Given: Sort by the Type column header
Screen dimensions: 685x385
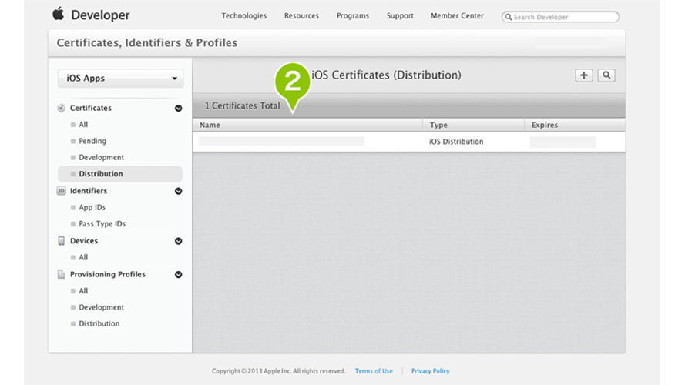Looking at the screenshot, I should coord(474,125).
